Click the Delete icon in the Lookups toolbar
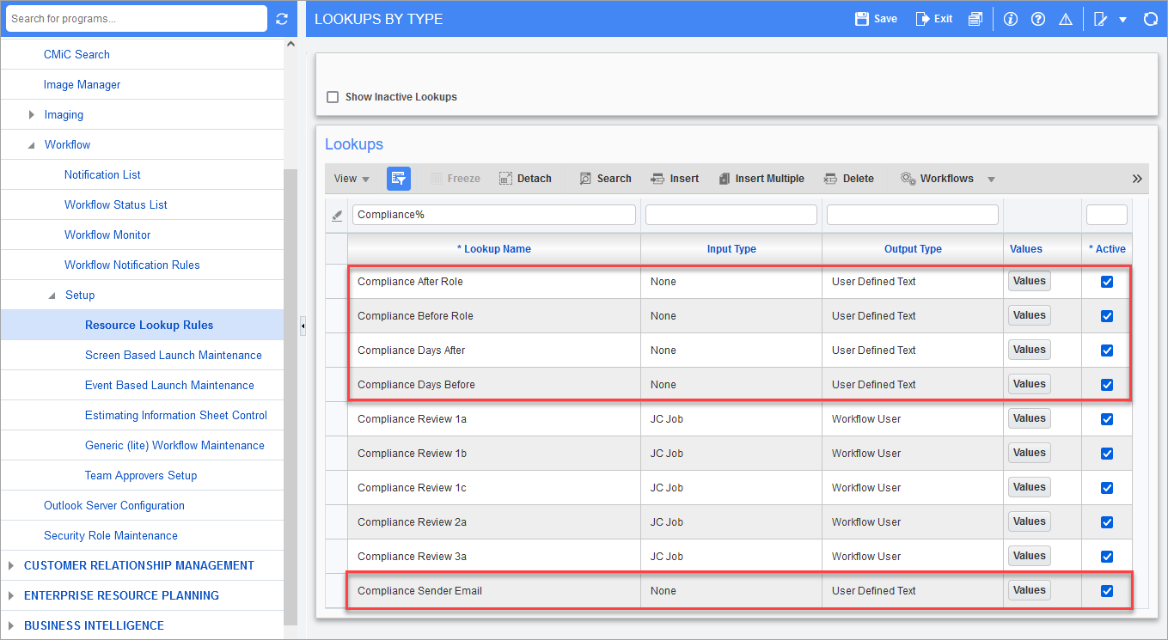The height and width of the screenshot is (640, 1168). tap(848, 178)
